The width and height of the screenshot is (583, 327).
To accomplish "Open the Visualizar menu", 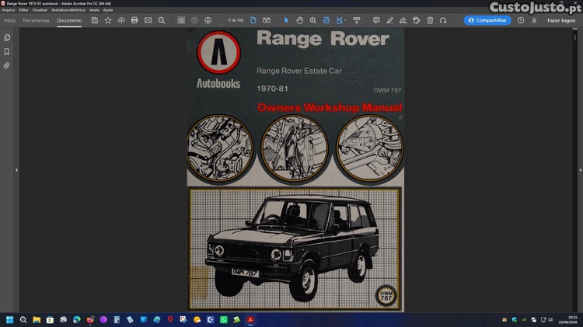I will [x=40, y=10].
